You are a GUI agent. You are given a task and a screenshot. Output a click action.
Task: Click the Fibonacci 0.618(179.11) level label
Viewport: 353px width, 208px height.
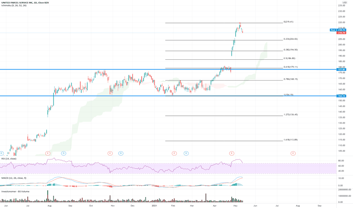click(x=291, y=67)
